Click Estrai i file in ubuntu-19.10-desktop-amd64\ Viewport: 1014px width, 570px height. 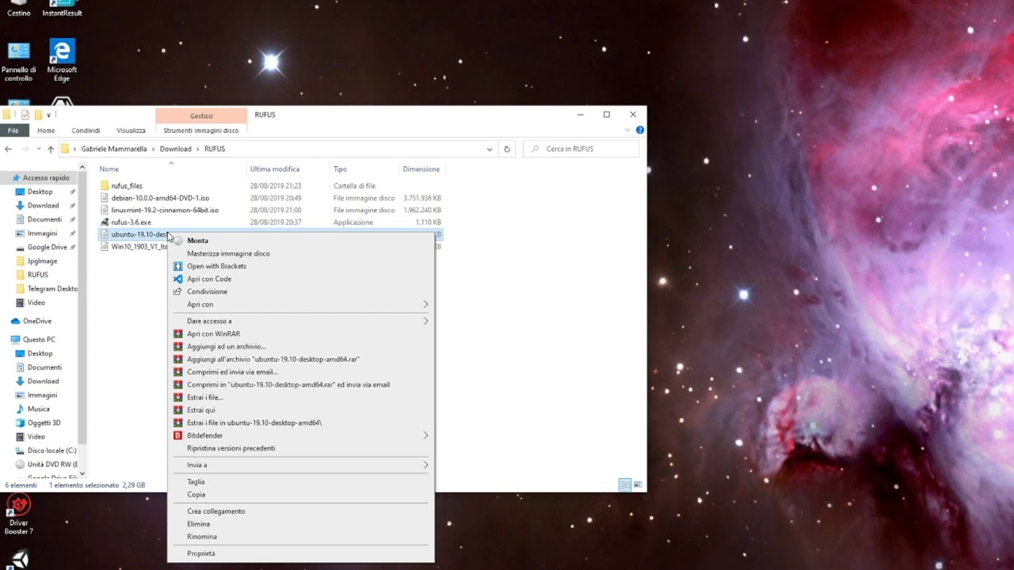pyautogui.click(x=254, y=423)
